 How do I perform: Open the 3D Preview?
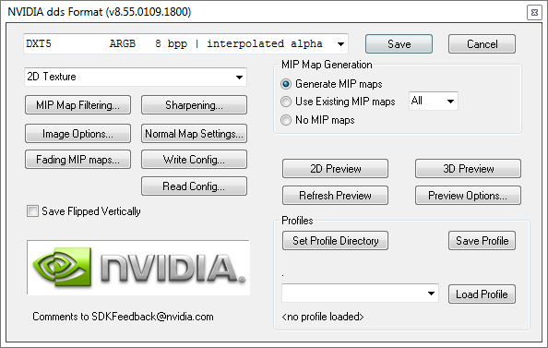468,169
